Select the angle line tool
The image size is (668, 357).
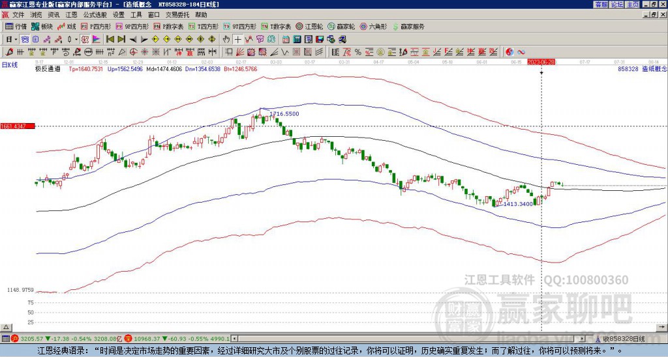[275, 52]
